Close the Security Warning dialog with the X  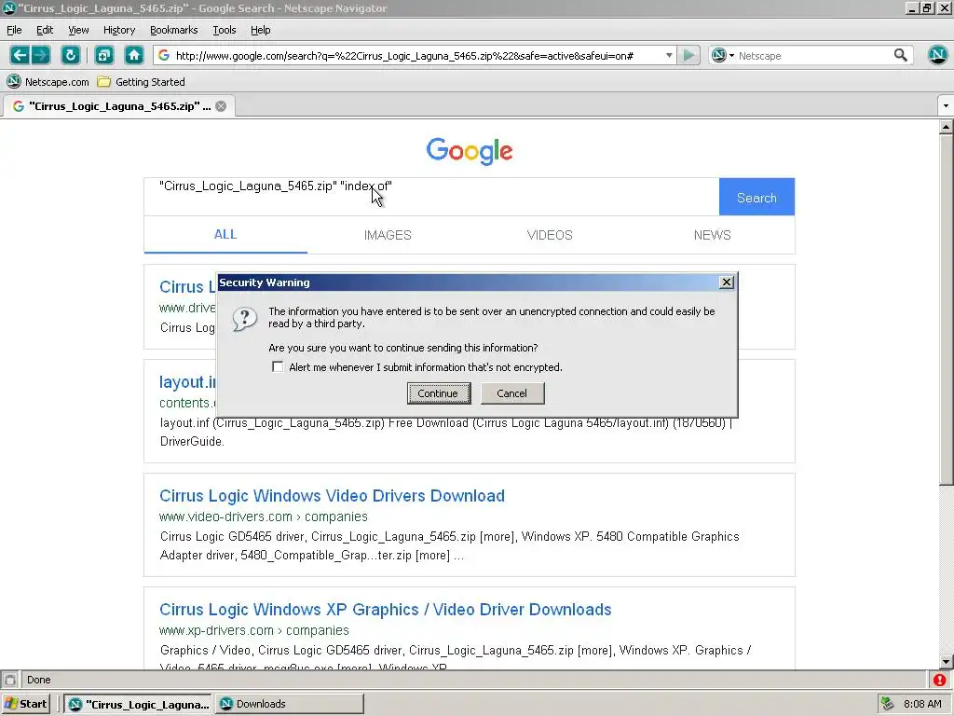[727, 282]
